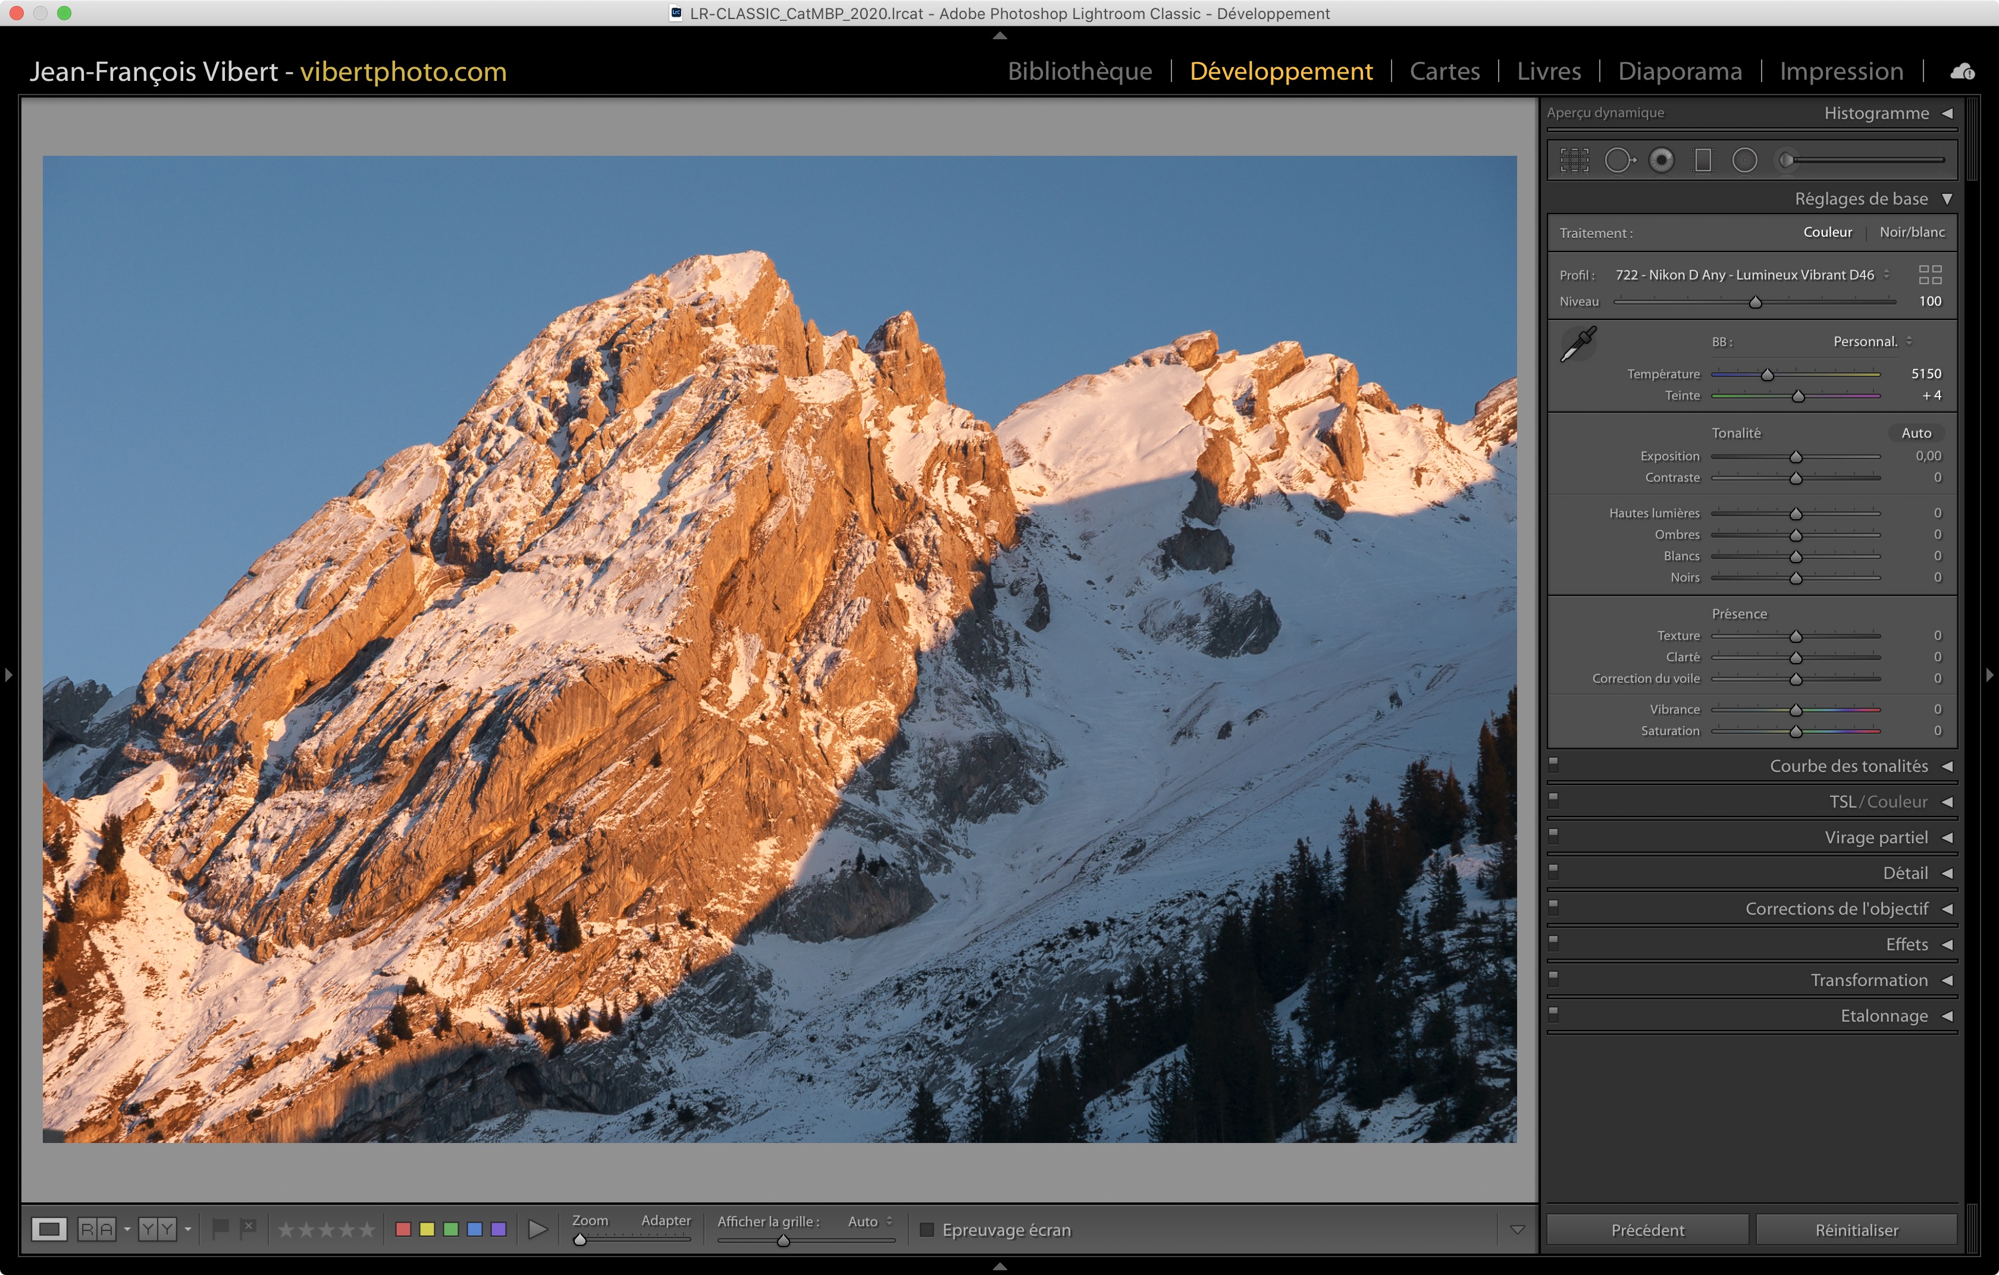The image size is (1999, 1275).
Task: Click the red color label swatch
Action: pyautogui.click(x=403, y=1229)
